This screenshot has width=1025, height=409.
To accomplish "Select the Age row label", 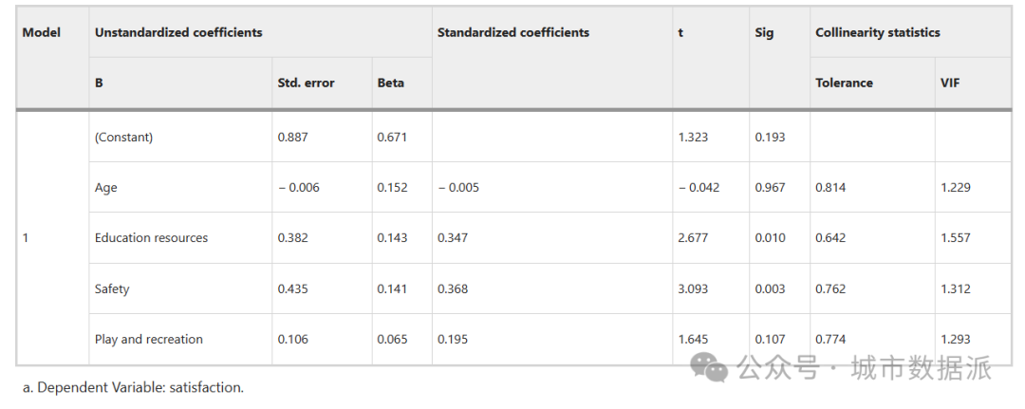I will tap(106, 188).
